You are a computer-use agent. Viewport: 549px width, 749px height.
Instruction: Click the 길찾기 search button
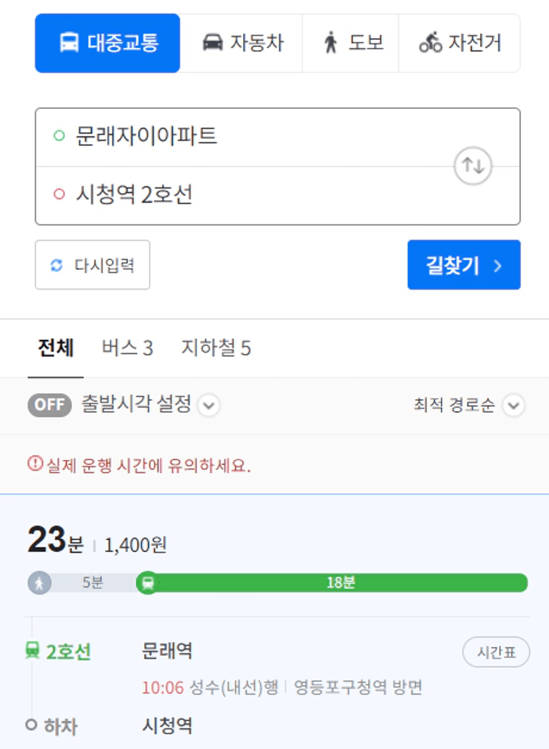pos(463,265)
